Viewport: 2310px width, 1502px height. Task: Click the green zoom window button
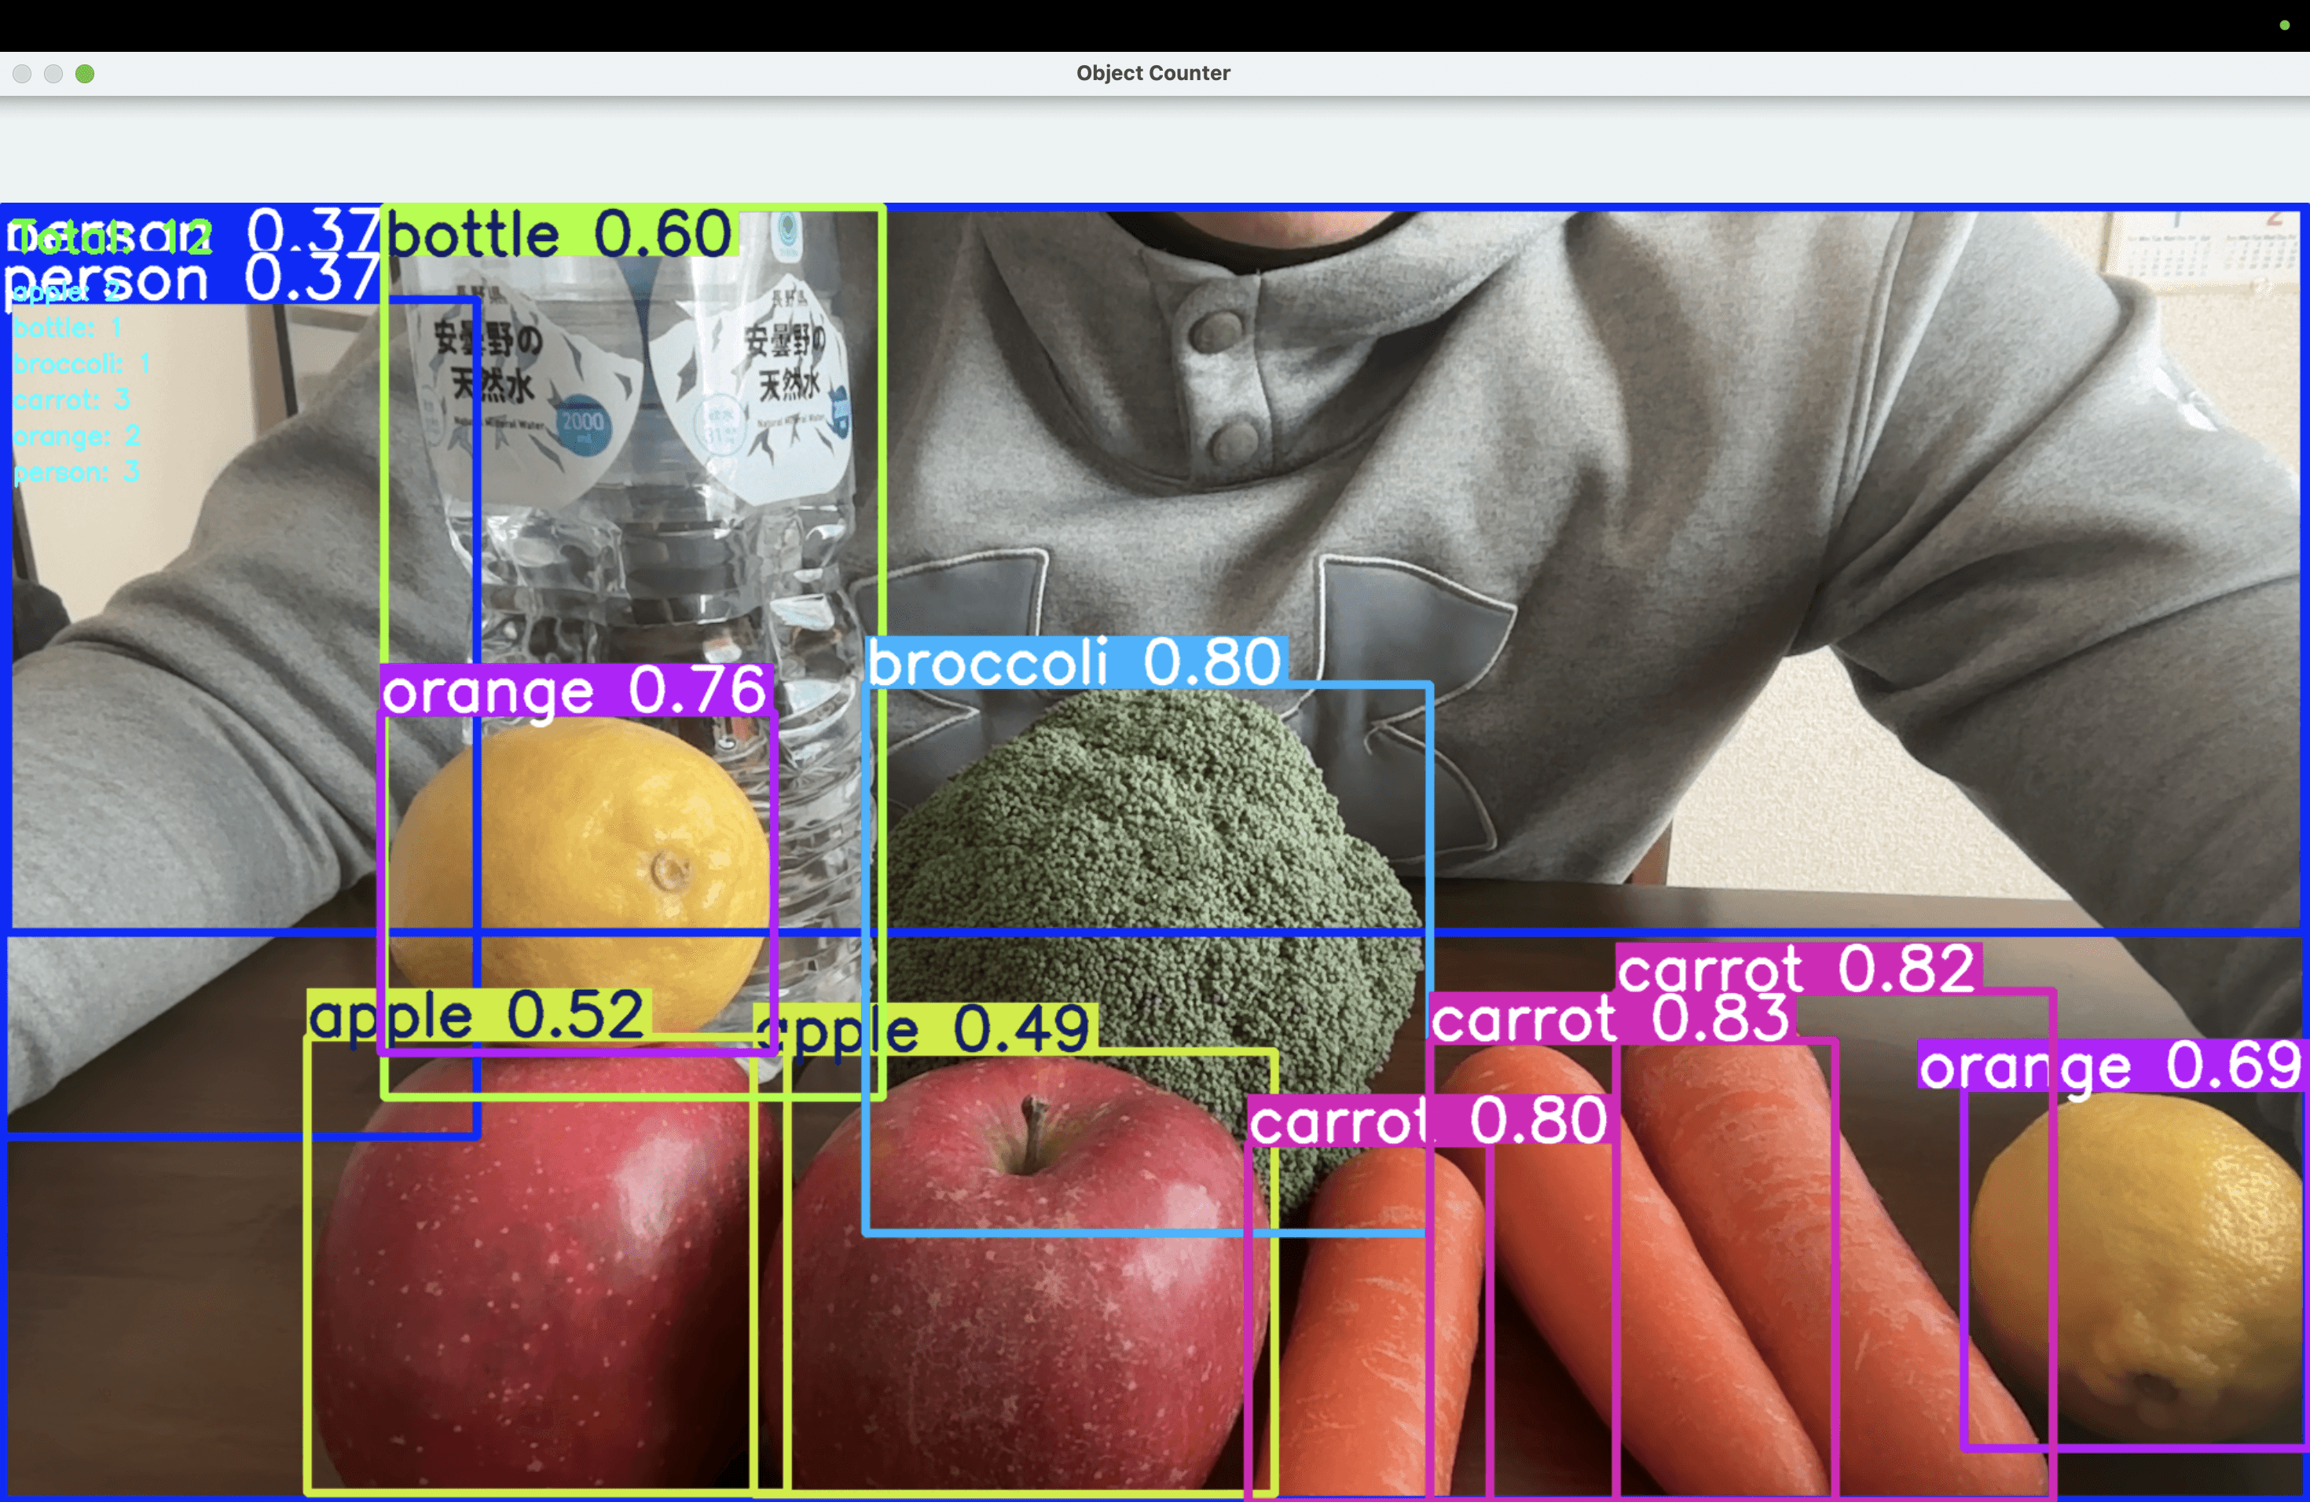[x=84, y=74]
